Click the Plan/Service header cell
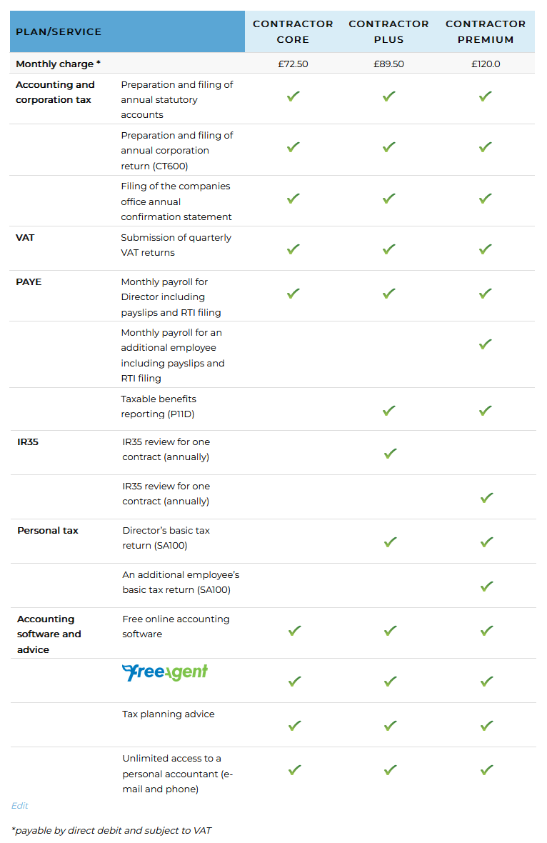547x843 pixels. click(x=59, y=31)
